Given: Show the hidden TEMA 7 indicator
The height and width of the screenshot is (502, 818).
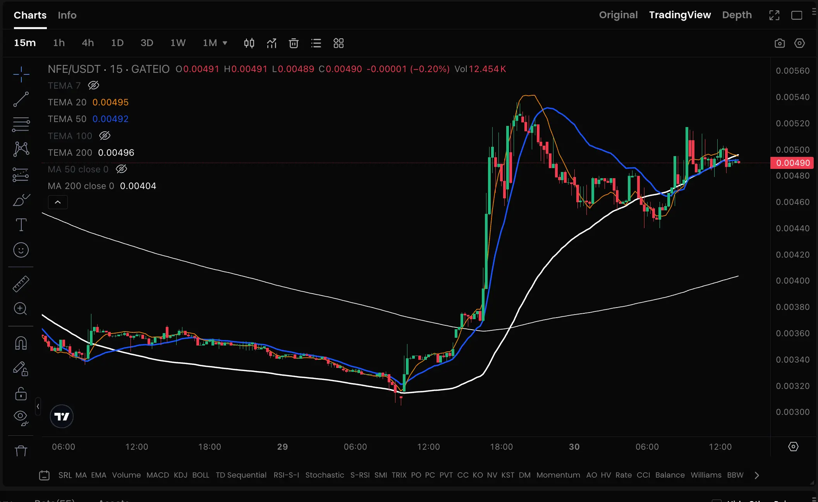Looking at the screenshot, I should pyautogui.click(x=93, y=85).
